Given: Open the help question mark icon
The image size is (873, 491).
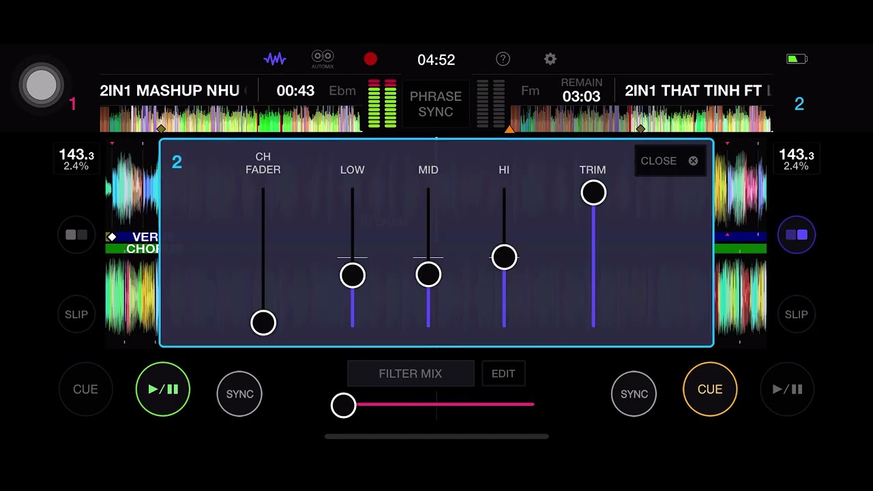Looking at the screenshot, I should (503, 59).
